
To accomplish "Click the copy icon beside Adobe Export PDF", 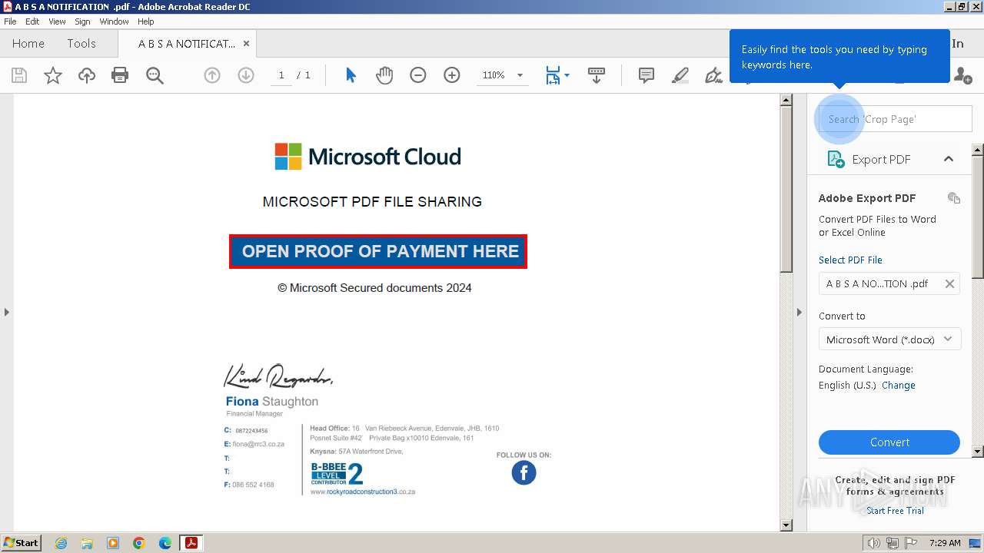I will [954, 198].
